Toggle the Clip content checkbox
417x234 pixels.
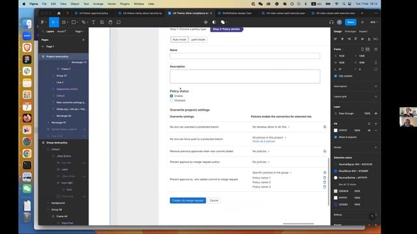(x=336, y=76)
